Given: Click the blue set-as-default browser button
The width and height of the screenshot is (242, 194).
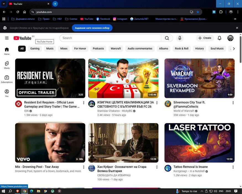Looking at the screenshot, I should [92, 28].
